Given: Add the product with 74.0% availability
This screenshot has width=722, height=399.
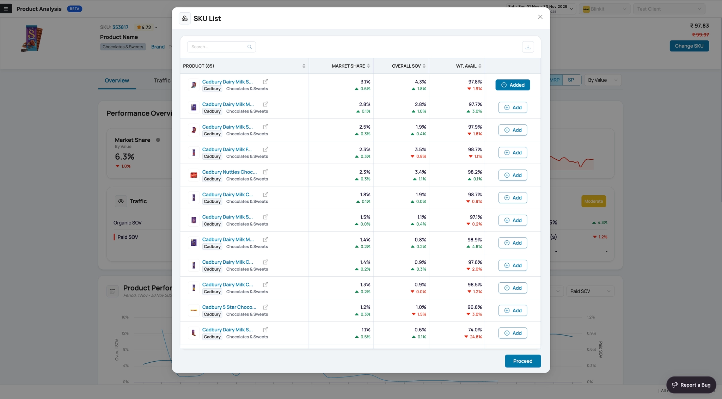Looking at the screenshot, I should (x=513, y=333).
